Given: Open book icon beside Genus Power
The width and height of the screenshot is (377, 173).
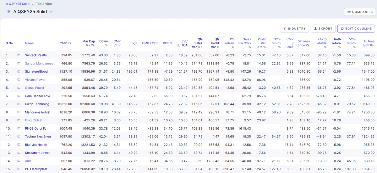Looking at the screenshot, I should (19, 88).
